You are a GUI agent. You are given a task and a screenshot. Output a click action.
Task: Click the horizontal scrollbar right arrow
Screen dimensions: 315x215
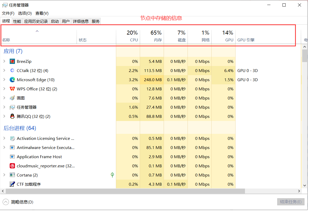click(299, 191)
